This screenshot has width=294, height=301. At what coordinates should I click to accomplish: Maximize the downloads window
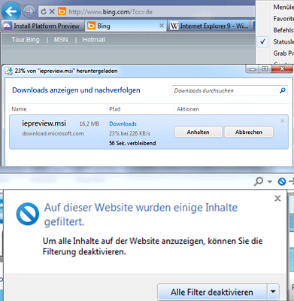click(x=265, y=68)
